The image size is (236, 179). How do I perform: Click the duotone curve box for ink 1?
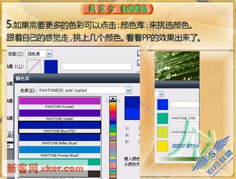(x=34, y=67)
